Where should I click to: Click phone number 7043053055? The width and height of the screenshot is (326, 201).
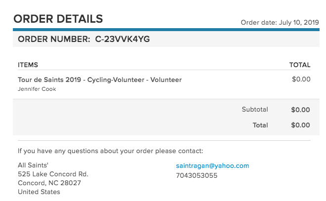(197, 176)
